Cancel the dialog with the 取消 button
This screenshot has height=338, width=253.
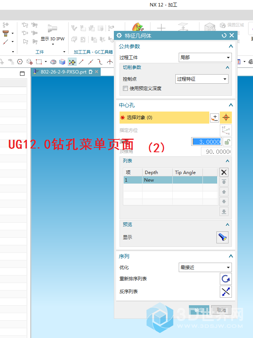pyautogui.click(x=221, y=310)
